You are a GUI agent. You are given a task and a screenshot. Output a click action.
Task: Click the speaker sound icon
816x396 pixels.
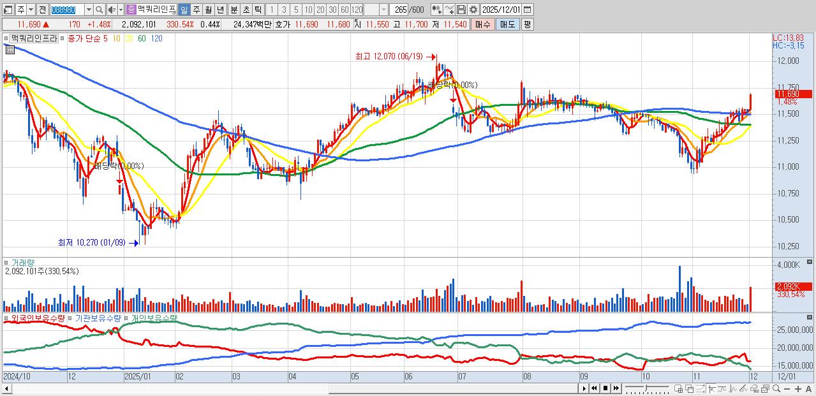pos(111,10)
